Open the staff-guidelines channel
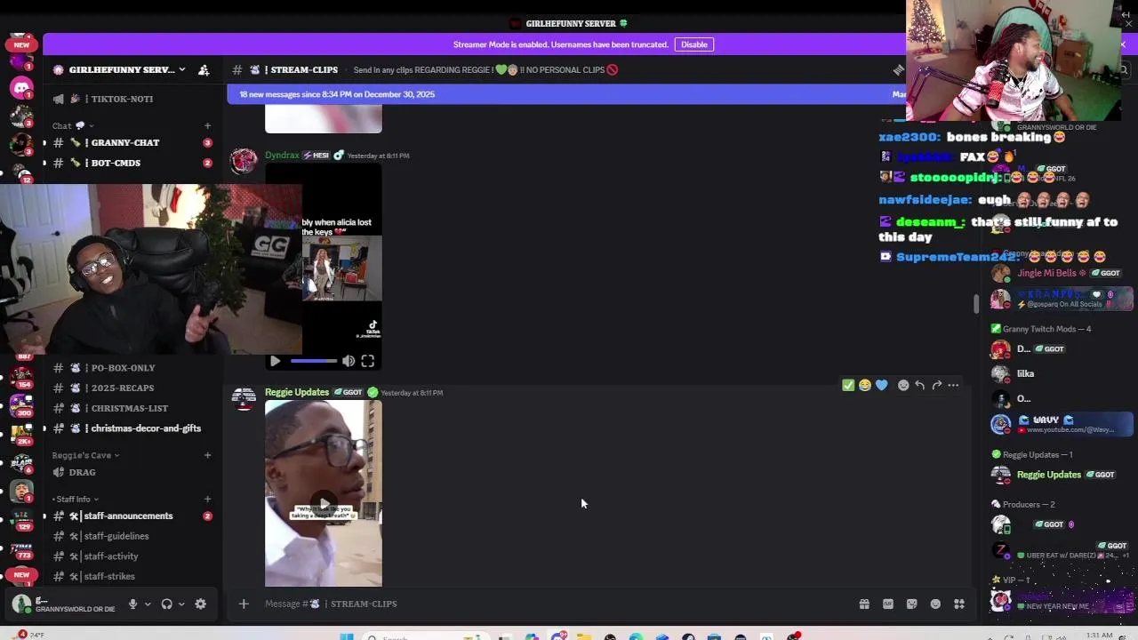 pos(131,536)
